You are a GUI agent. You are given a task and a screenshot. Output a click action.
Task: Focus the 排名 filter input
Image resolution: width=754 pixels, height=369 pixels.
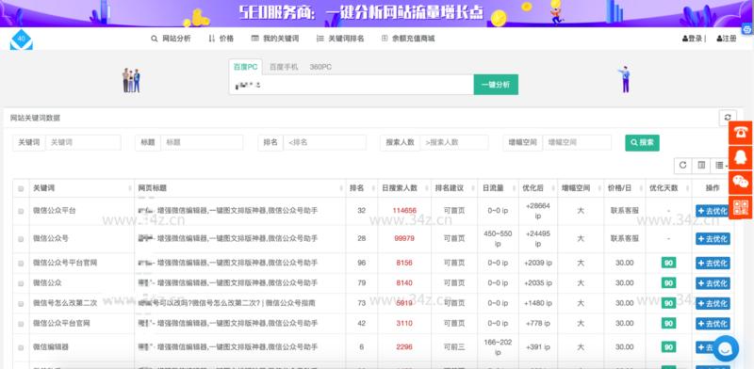[x=324, y=143]
